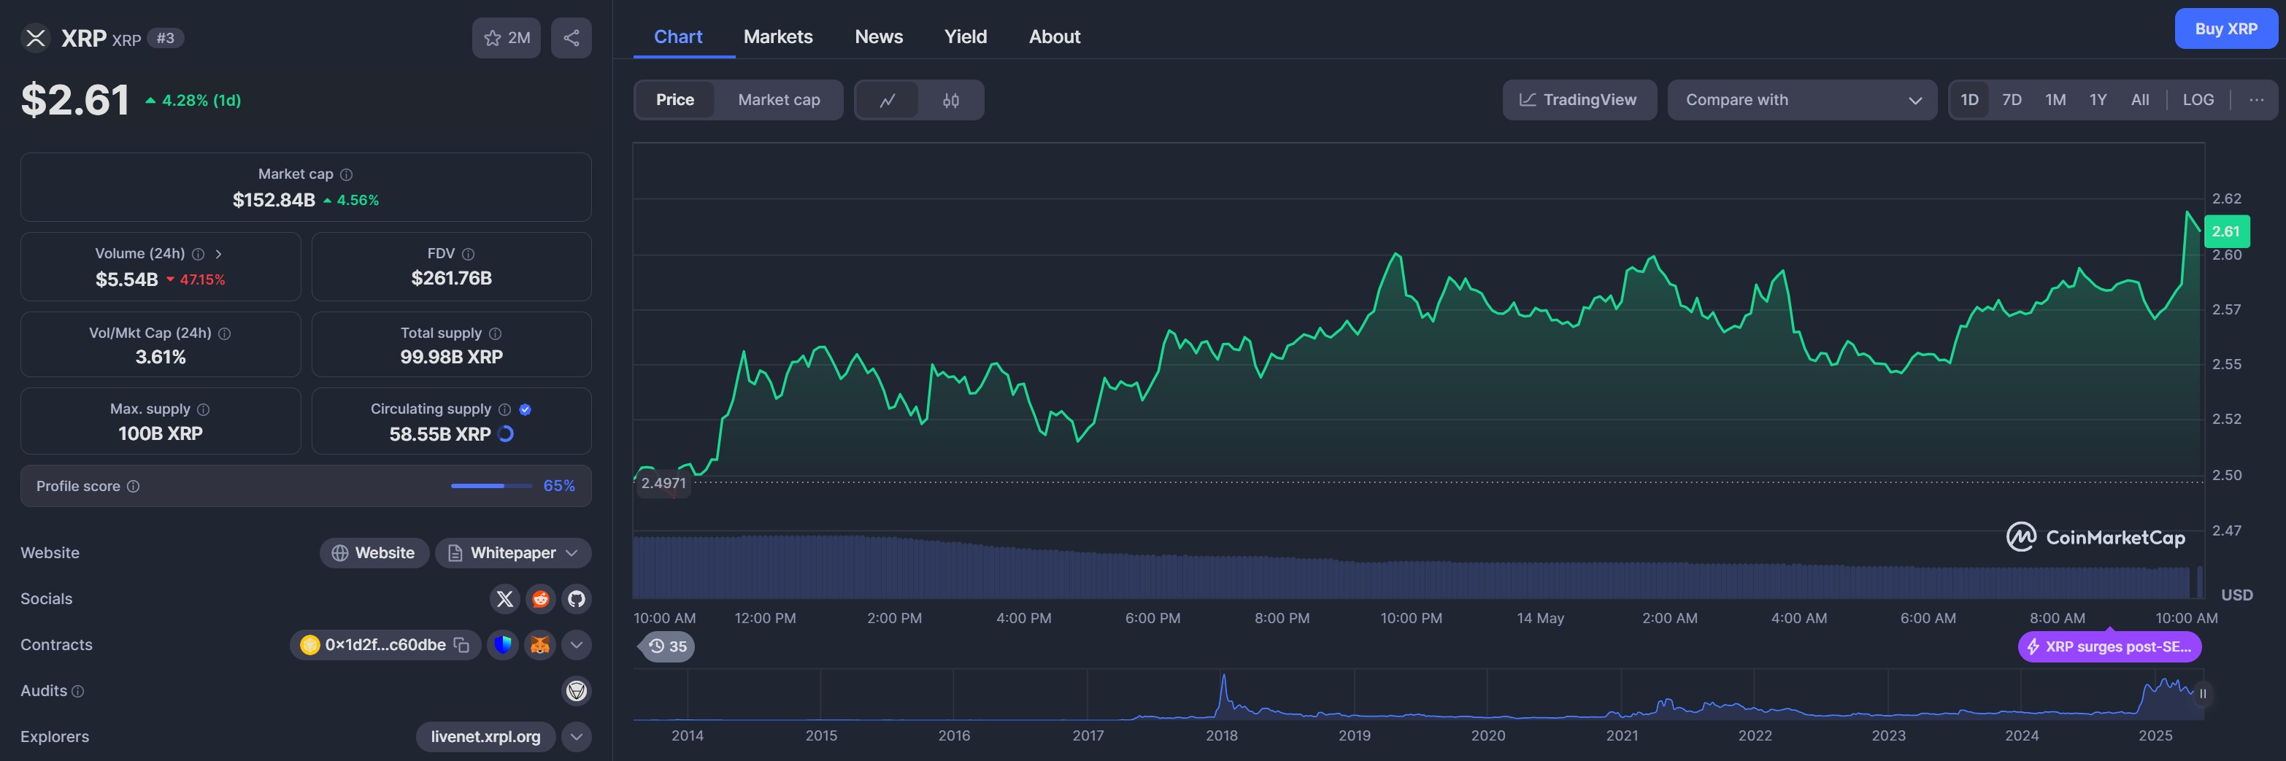Expand the Whitepaper dropdown
Viewport: 2286px width, 761px height.
tap(572, 554)
